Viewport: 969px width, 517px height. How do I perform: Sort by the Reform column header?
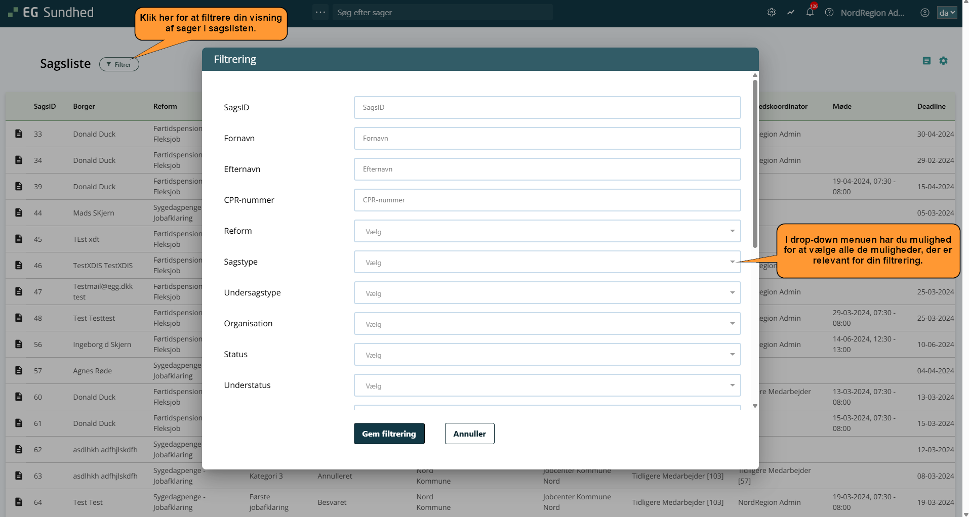tap(165, 106)
